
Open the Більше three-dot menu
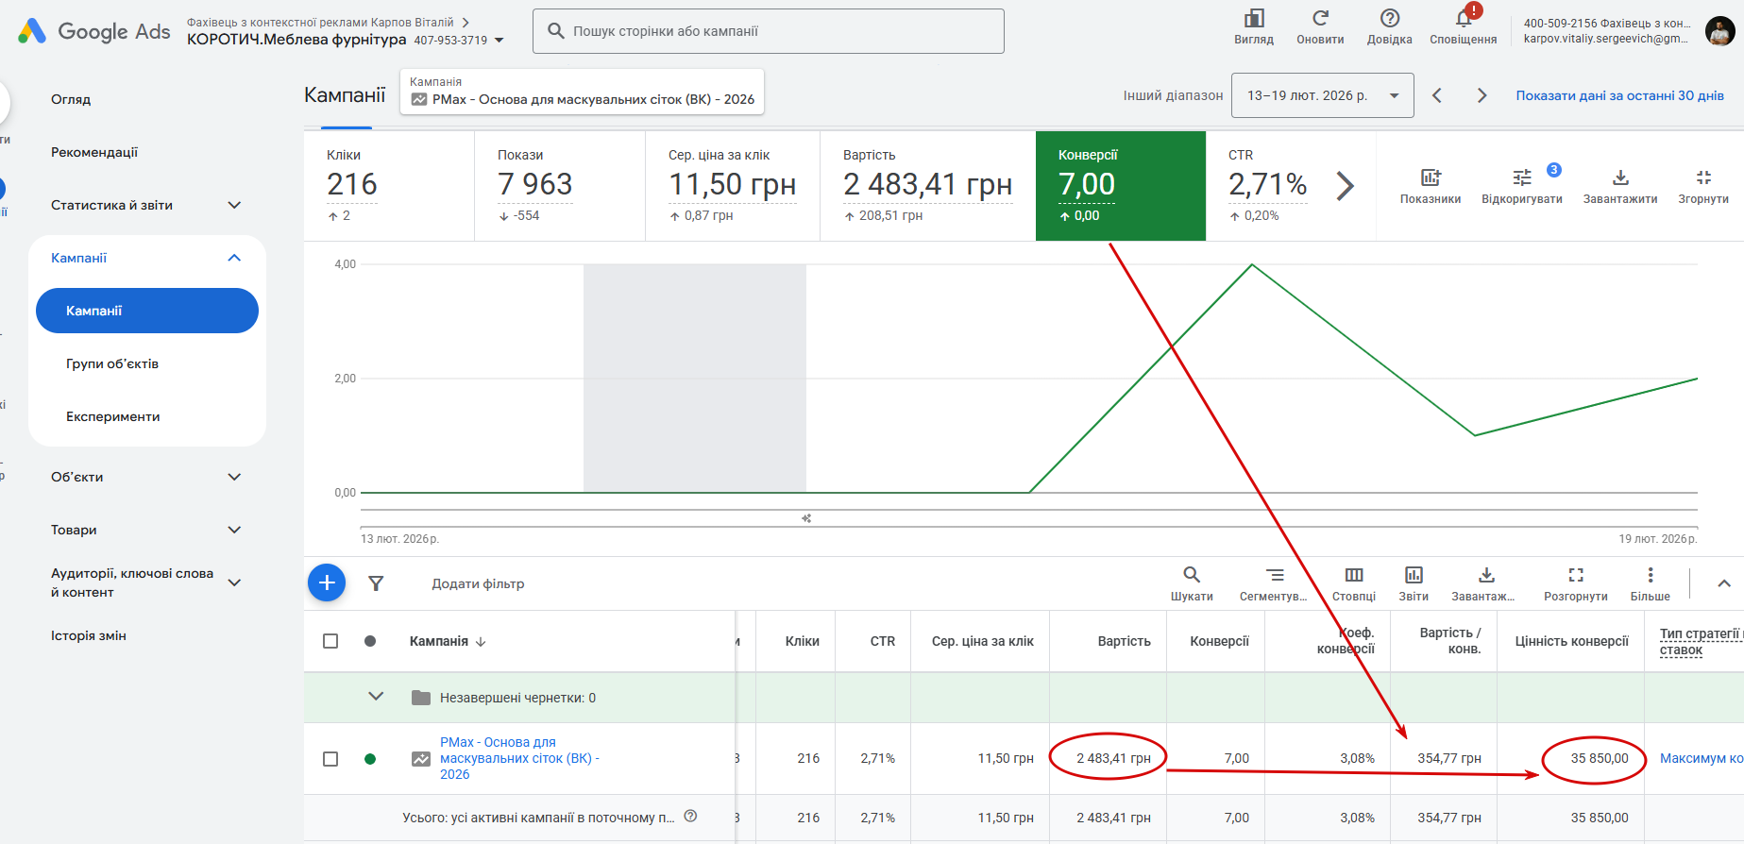(1650, 575)
